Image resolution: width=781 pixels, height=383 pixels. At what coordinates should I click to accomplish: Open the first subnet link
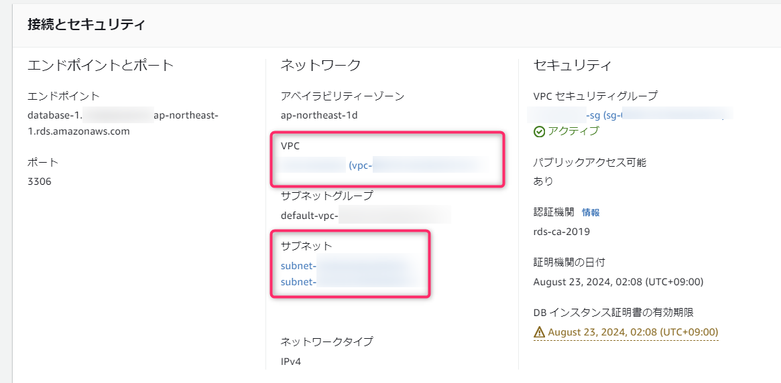pos(298,266)
